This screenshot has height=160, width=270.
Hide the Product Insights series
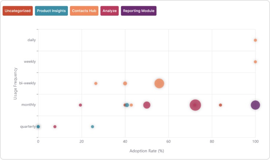point(51,11)
